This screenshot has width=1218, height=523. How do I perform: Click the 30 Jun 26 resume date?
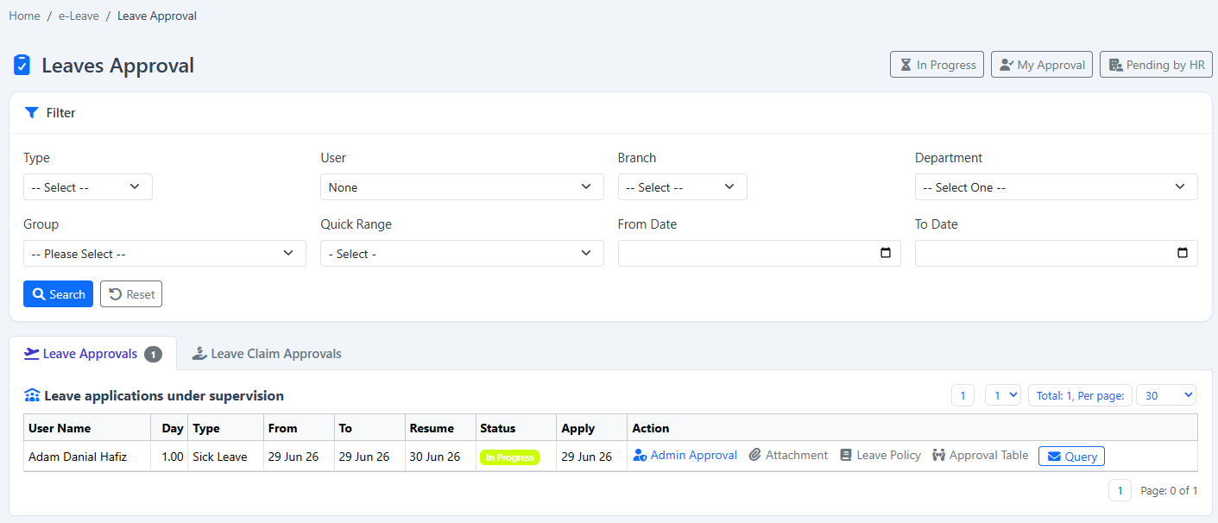[437, 457]
